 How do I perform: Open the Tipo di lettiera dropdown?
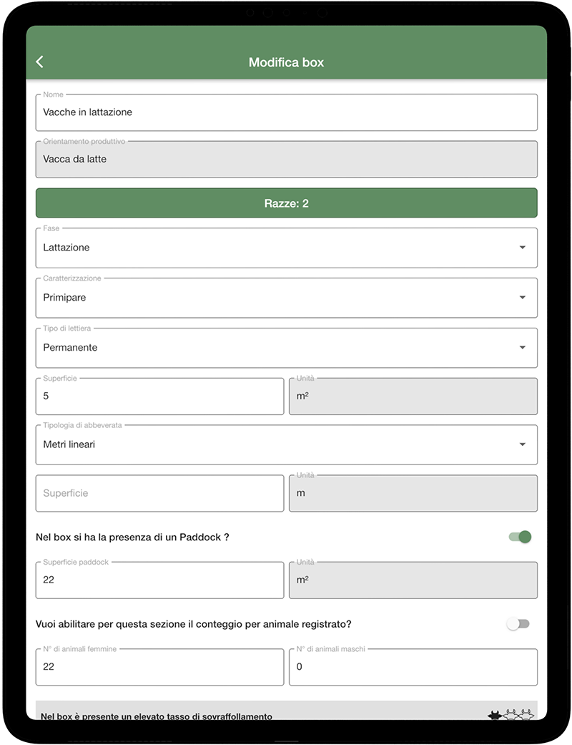286,347
